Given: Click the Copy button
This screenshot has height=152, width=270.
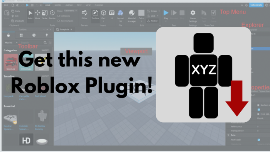Looking at the screenshot, I should (x=16, y=11).
